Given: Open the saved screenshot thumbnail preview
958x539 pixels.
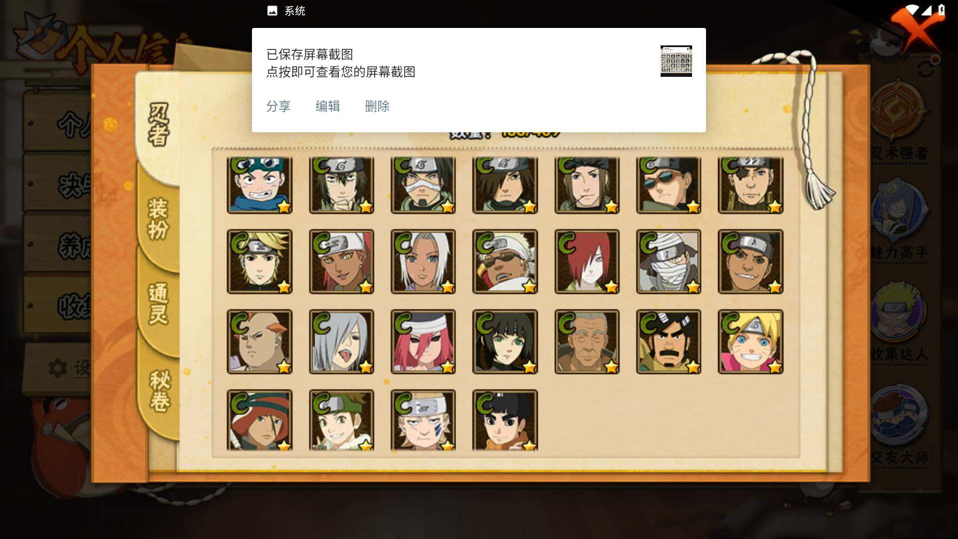Looking at the screenshot, I should 676,61.
